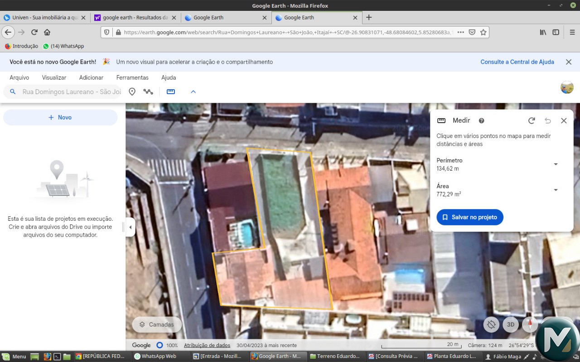Select the draw path or polygon tool
Viewport: 580px width, 362px height.
148,92
